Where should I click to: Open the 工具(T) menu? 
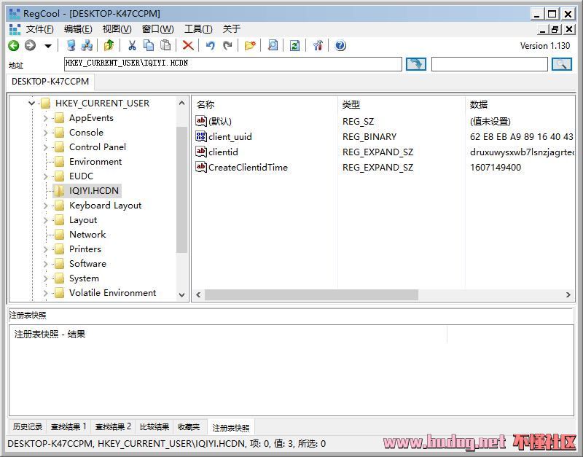pyautogui.click(x=198, y=29)
